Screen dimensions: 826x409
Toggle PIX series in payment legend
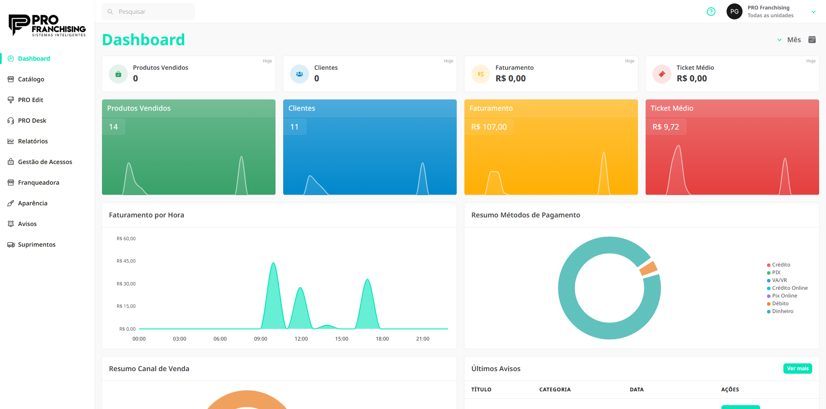point(776,273)
